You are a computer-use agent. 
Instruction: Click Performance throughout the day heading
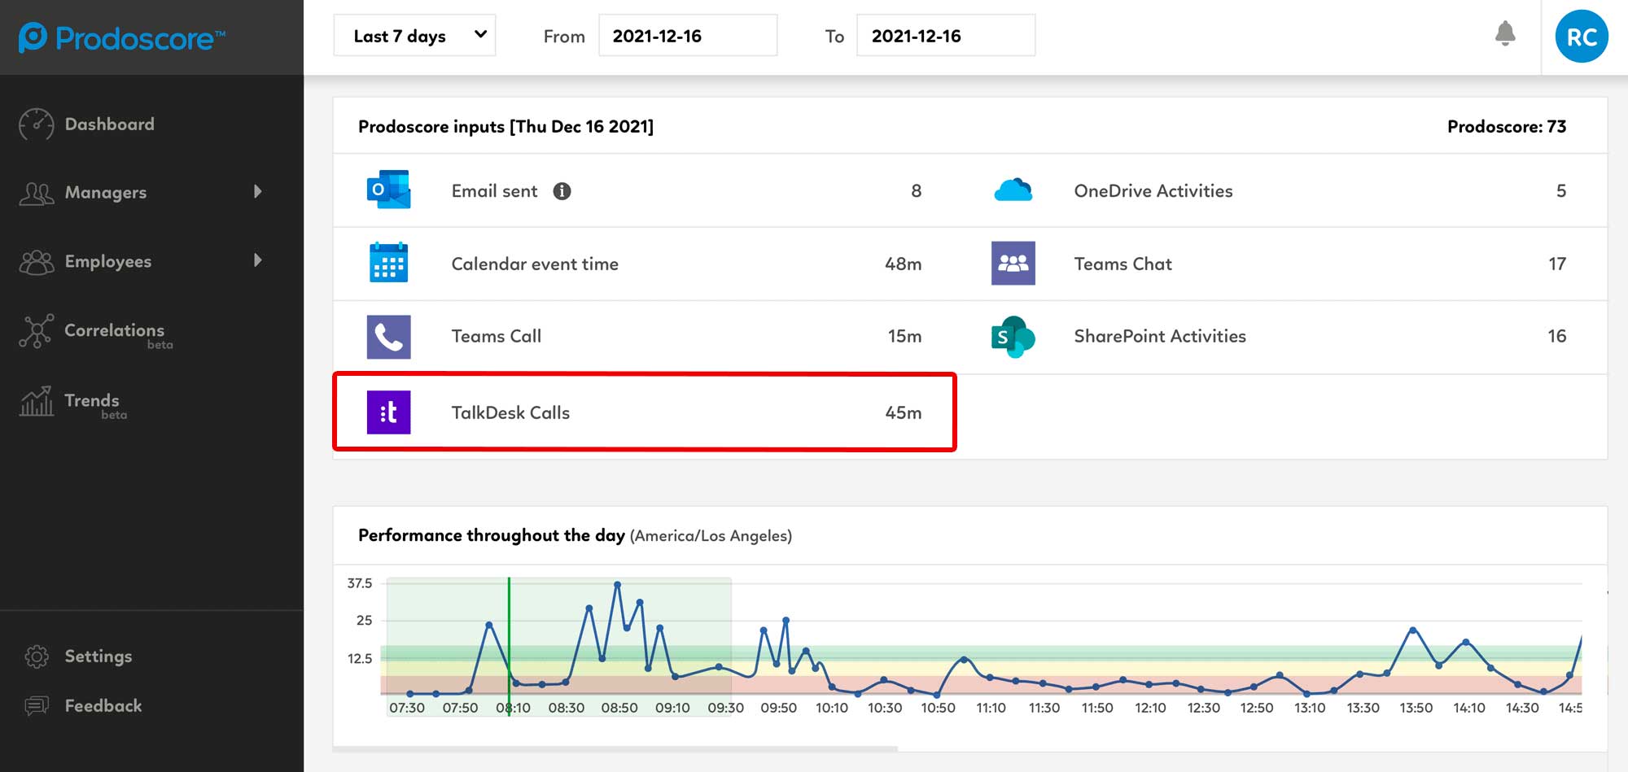[492, 535]
